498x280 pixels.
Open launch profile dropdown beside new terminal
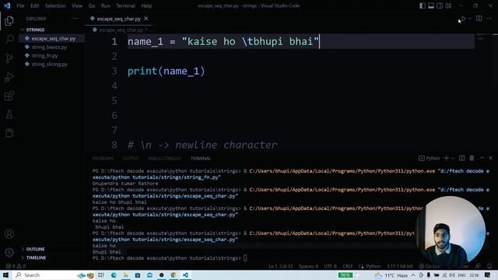453,158
